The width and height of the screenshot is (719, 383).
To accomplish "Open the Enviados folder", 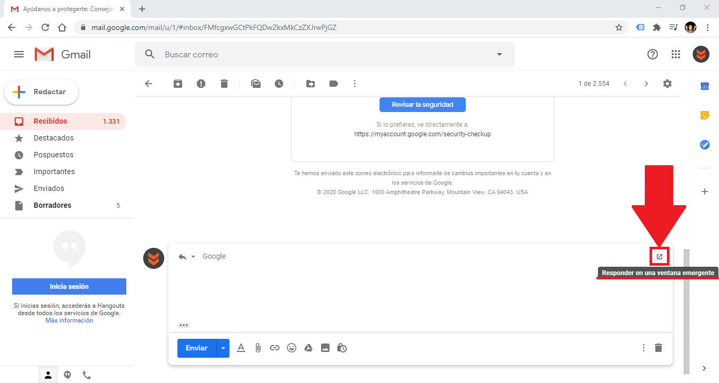I will pos(63,188).
